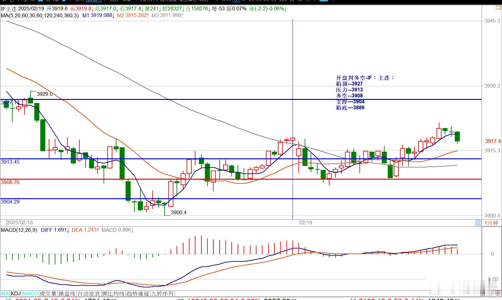Click the 1分钟 period label
502x300 pixels.
[x=491, y=223]
